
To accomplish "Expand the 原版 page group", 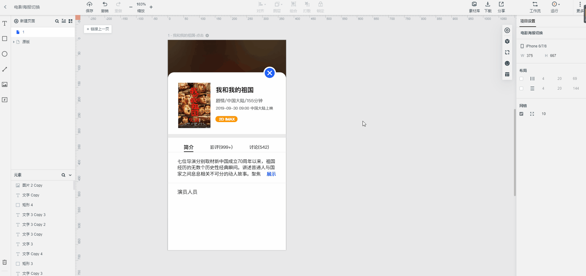I will click(13, 42).
